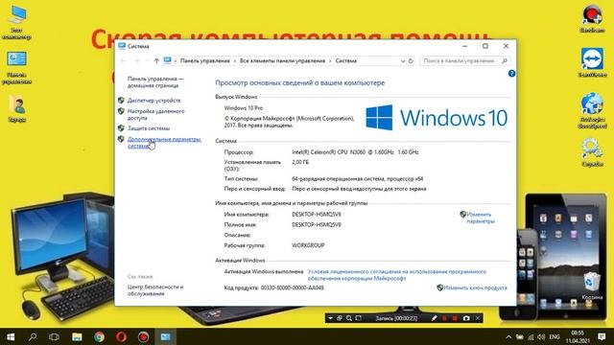Open Центр безопасности и обслуживания link
The image size is (614, 345).
[x=155, y=290]
